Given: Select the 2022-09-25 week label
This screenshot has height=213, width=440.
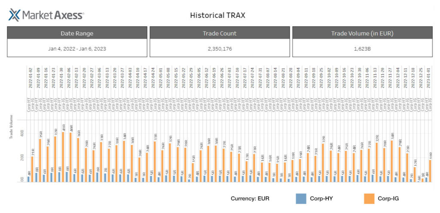Looking at the screenshot, I should (x=321, y=78).
